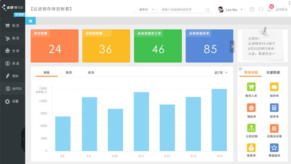
Task: Click the sticky note announcement
Action: click(262, 46)
